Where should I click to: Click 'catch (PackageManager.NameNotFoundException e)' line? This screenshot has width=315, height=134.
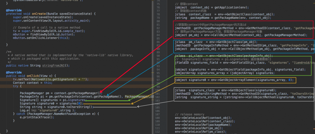(56, 114)
